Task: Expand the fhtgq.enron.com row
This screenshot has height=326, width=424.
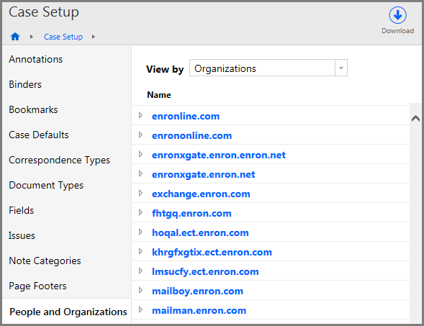Action: (x=140, y=213)
